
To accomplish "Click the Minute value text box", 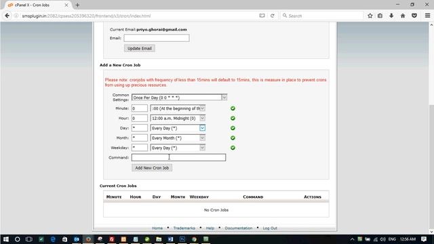I will pyautogui.click(x=140, y=108).
